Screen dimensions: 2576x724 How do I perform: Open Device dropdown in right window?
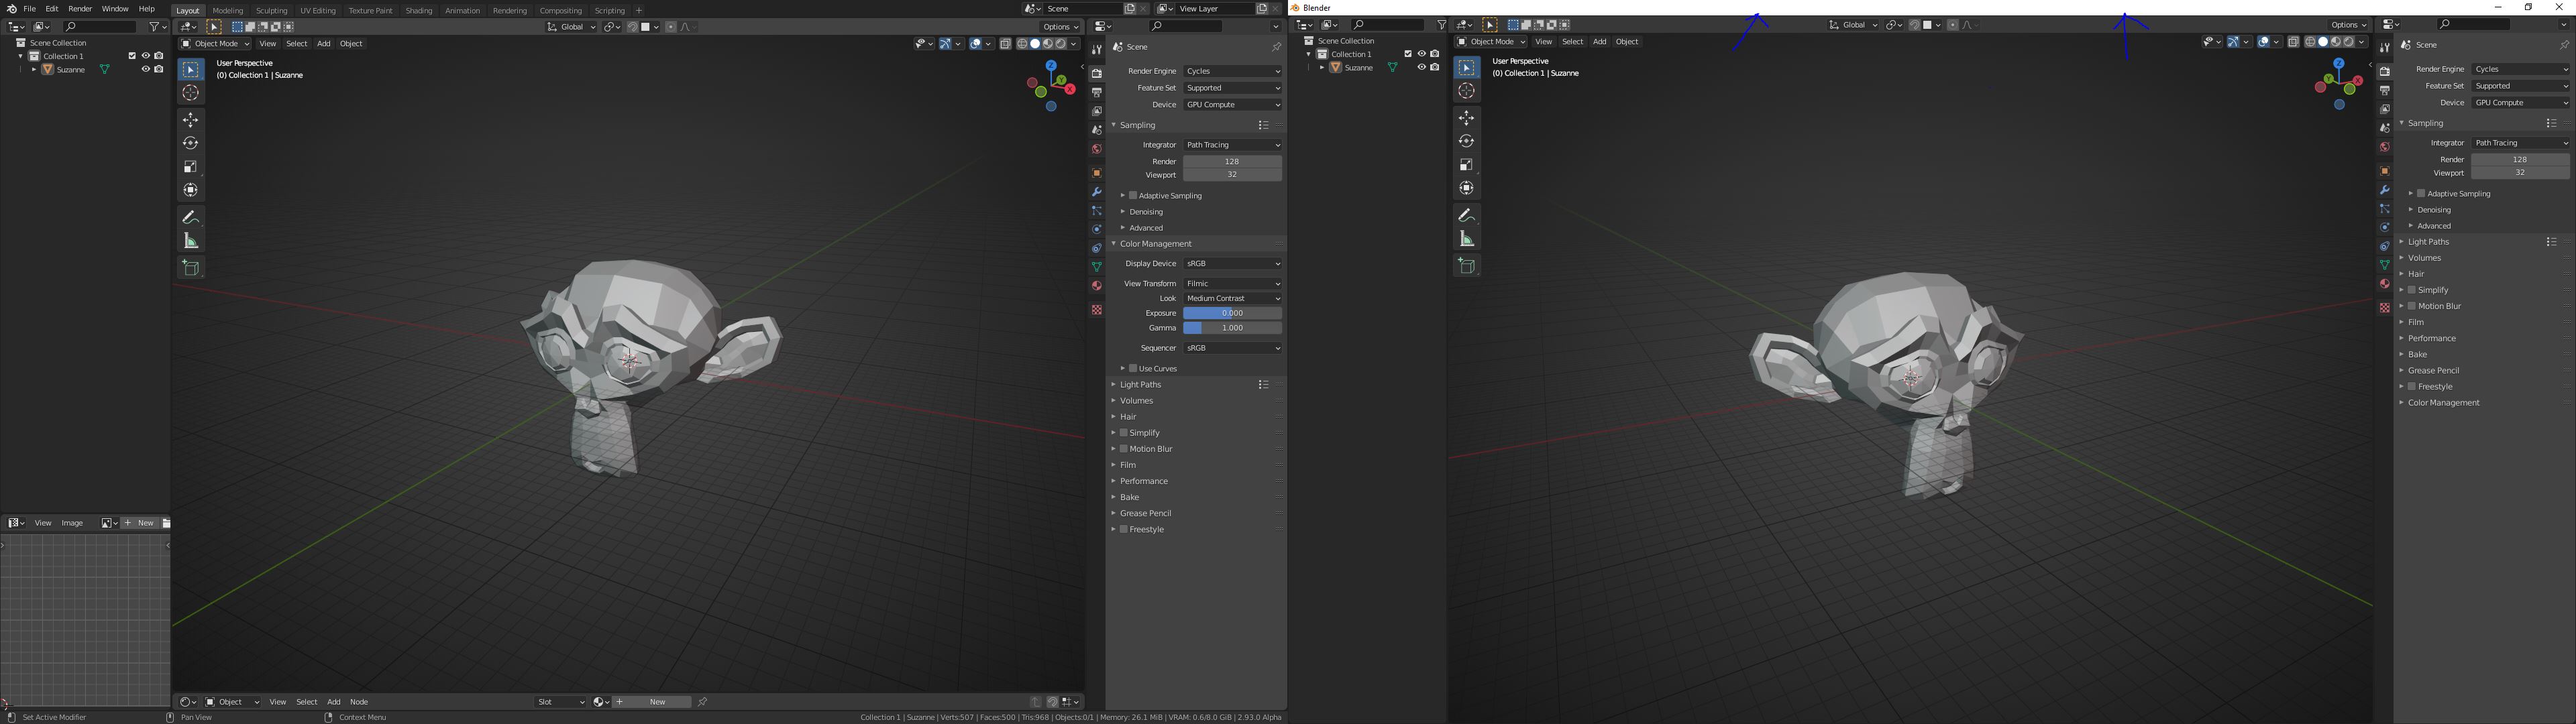pos(2520,103)
